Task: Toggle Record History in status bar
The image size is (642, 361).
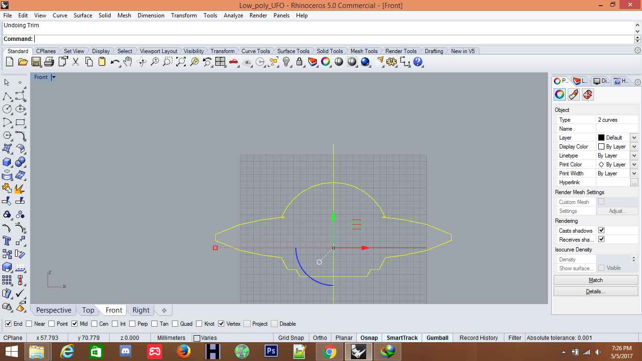Action: [478, 338]
